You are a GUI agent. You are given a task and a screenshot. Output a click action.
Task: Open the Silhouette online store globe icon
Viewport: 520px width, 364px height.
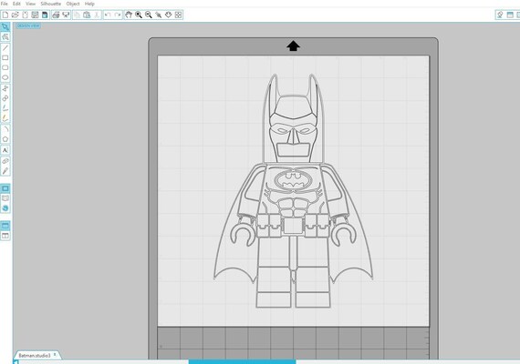pyautogui.click(x=5, y=208)
